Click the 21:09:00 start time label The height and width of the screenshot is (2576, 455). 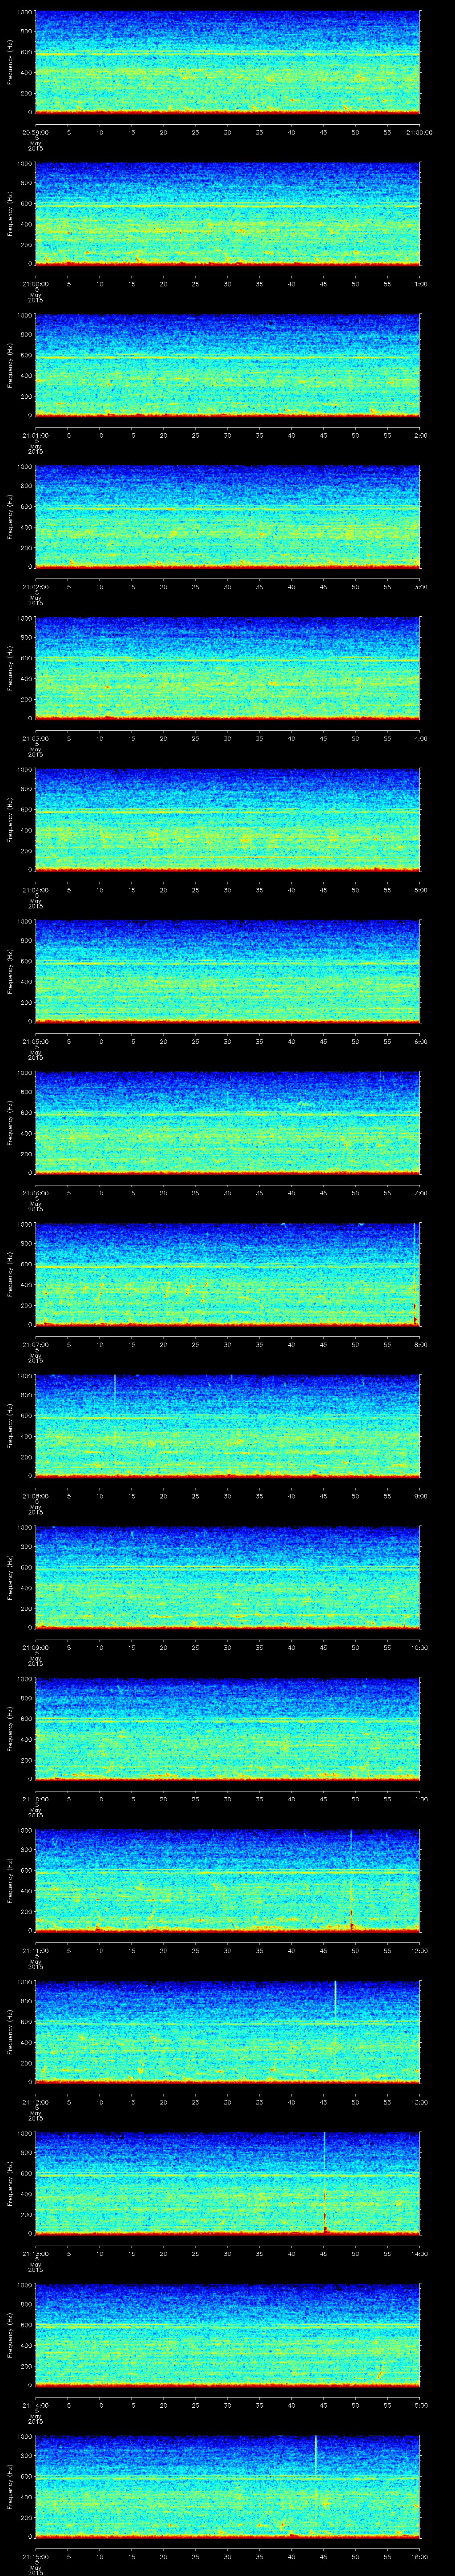(x=36, y=1647)
